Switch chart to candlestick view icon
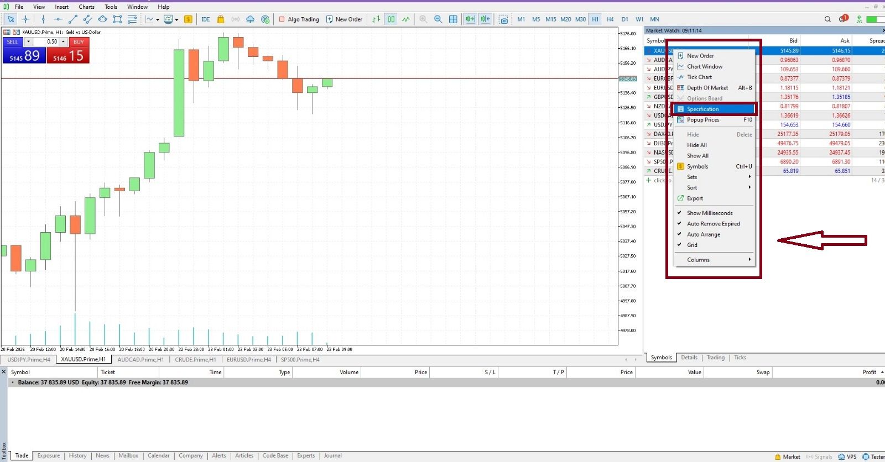The image size is (885, 462). coord(391,19)
